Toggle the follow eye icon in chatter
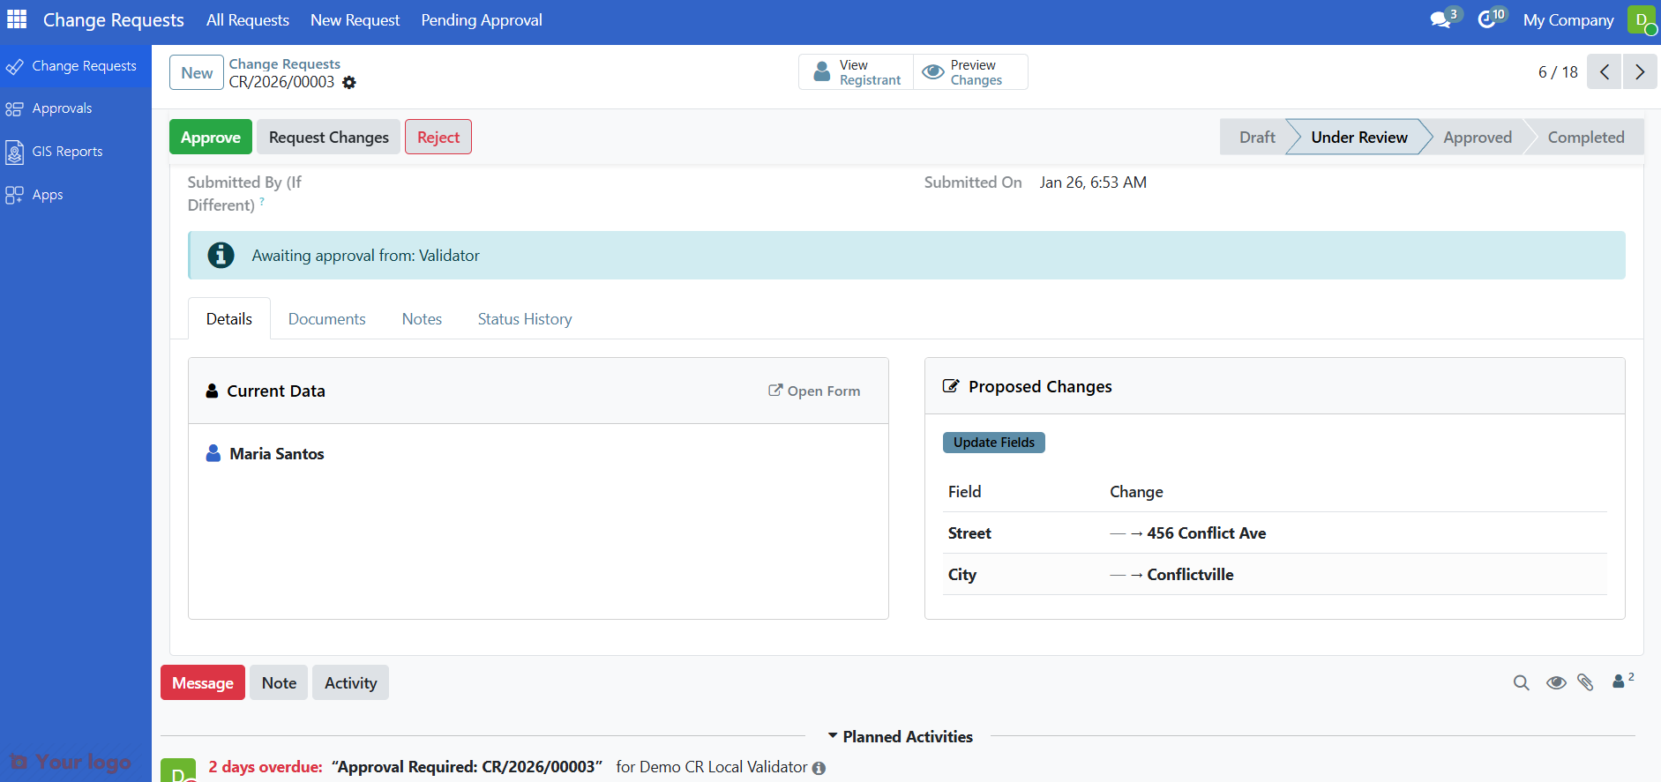This screenshot has width=1661, height=782. point(1556,682)
